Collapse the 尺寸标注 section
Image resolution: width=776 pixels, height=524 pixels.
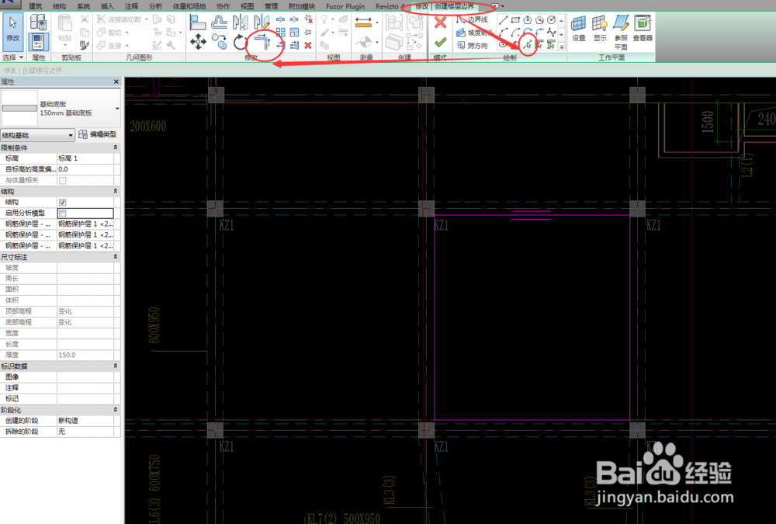pyautogui.click(x=116, y=256)
